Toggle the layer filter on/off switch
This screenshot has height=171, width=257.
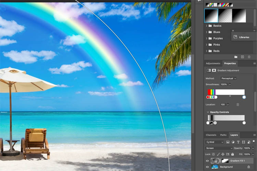[254, 141]
